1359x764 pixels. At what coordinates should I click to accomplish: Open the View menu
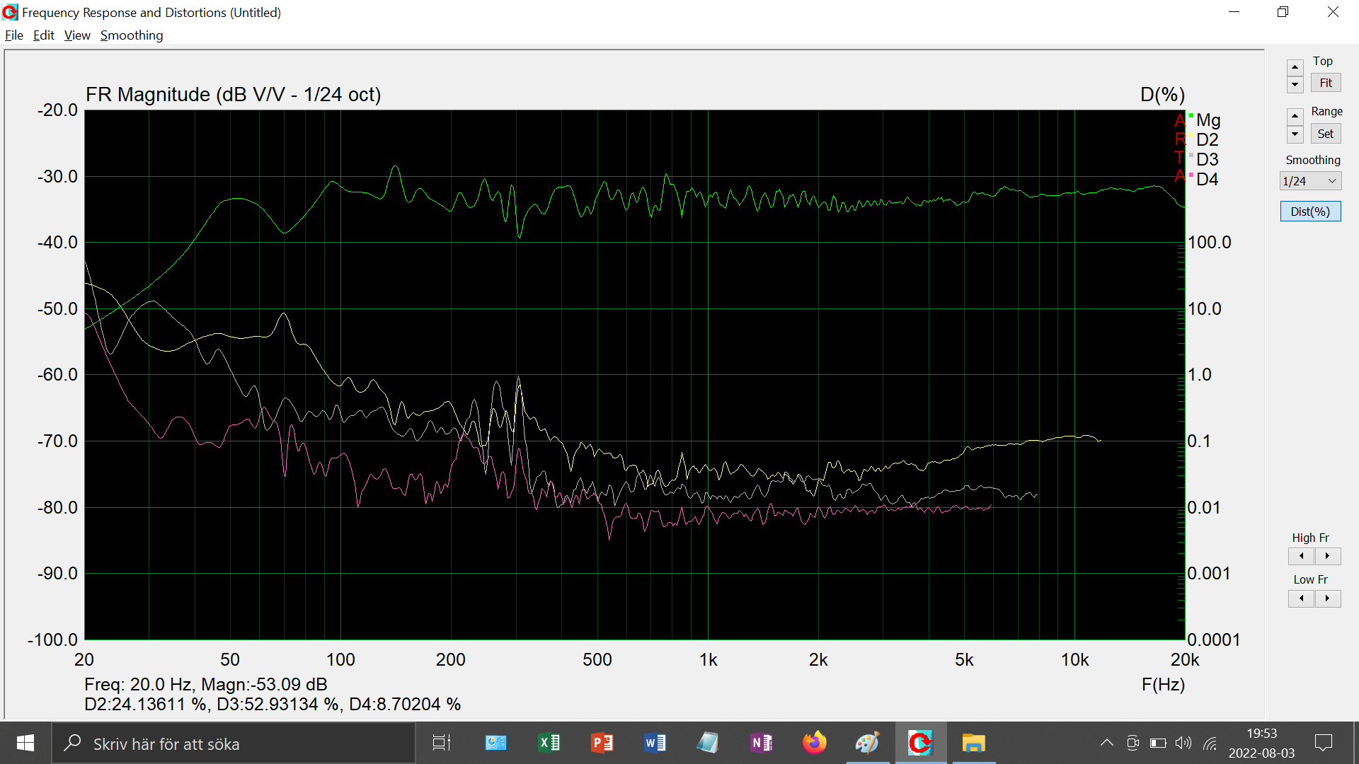click(x=77, y=35)
